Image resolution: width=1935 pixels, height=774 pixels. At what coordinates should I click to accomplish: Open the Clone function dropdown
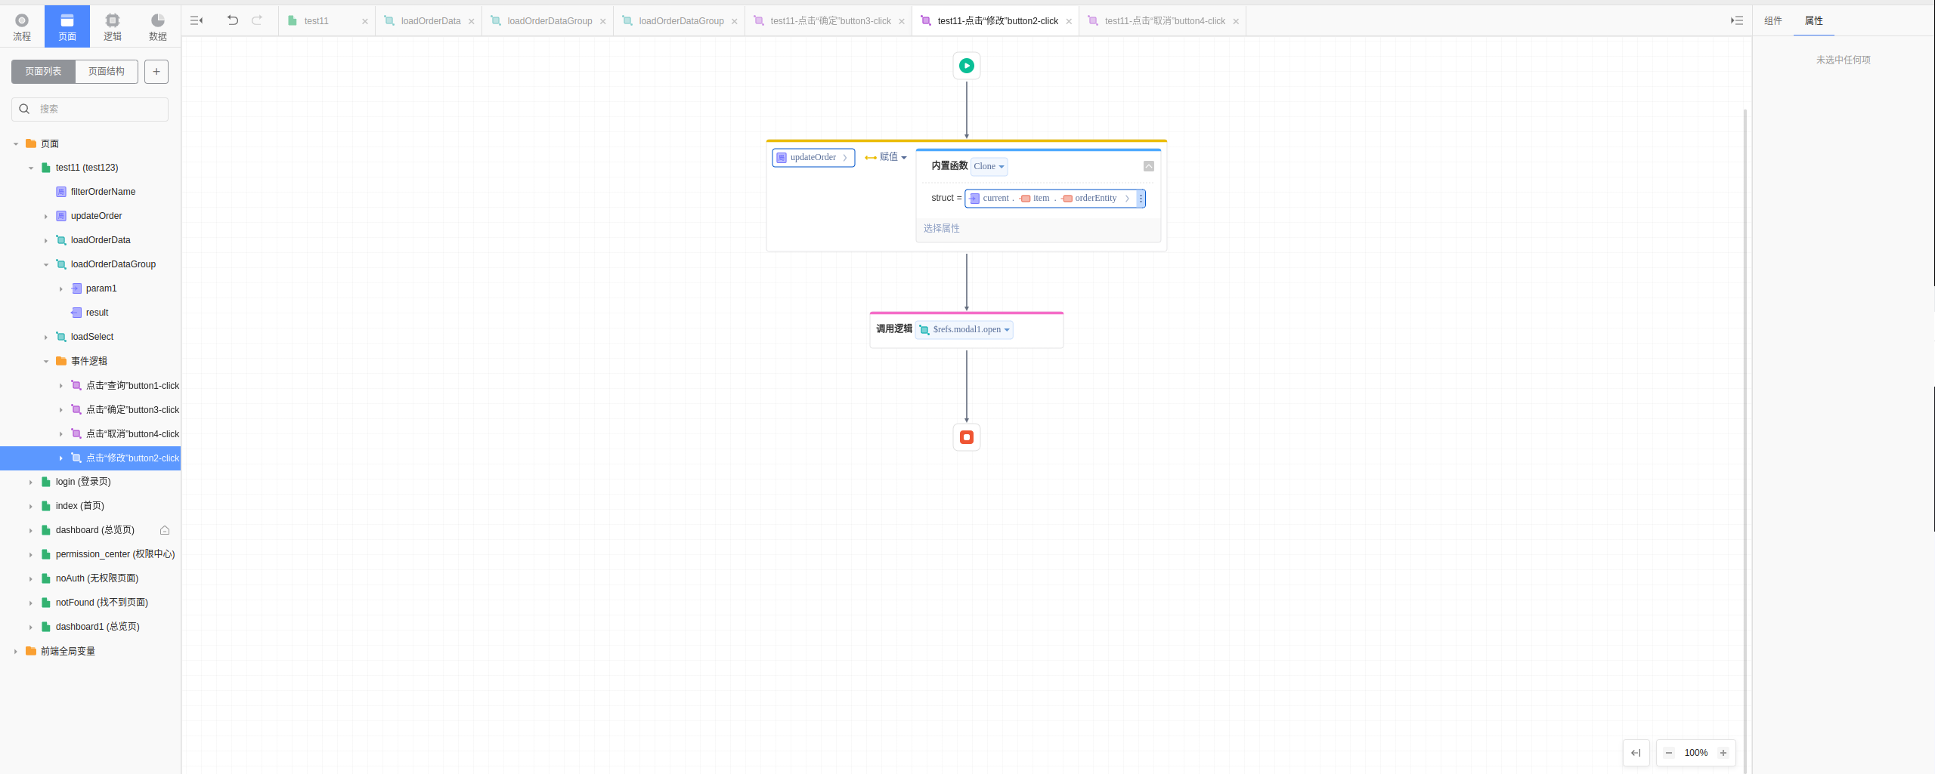[989, 166]
